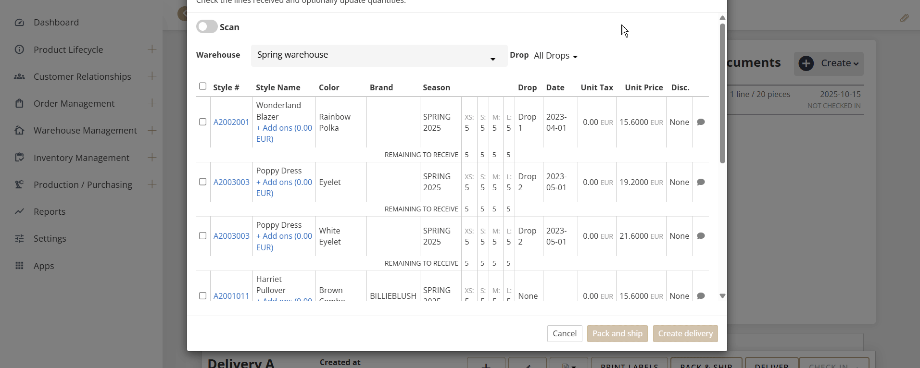Click comment icon for Poppy Dress Eyelet row
The image size is (920, 368).
tap(701, 182)
